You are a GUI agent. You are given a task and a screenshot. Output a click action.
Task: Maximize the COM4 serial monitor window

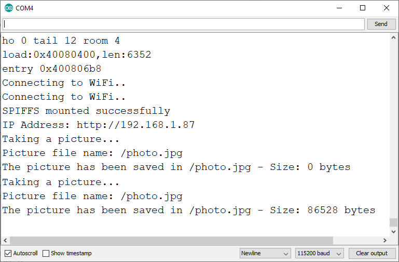pyautogui.click(x=363, y=8)
